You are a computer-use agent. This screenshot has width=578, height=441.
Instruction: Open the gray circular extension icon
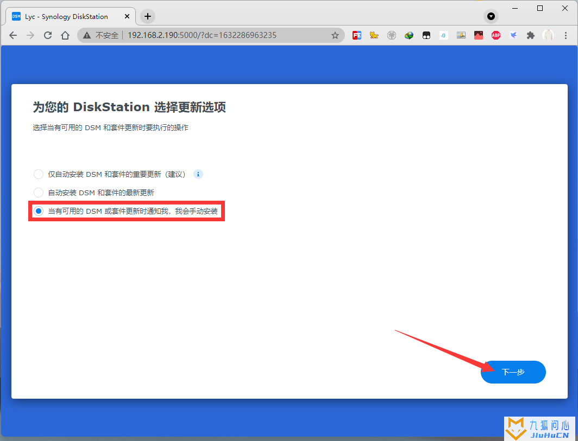(x=392, y=35)
